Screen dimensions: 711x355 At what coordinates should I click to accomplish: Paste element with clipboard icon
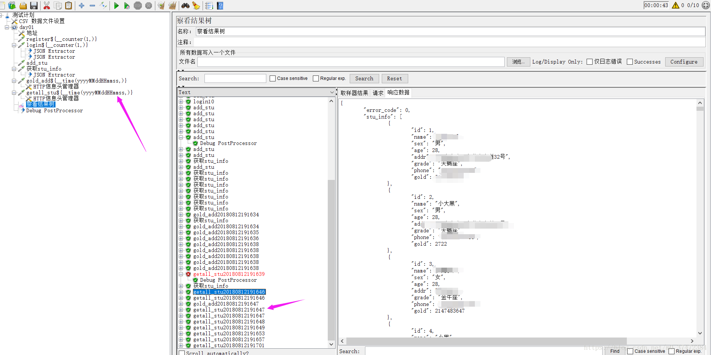pyautogui.click(x=69, y=6)
